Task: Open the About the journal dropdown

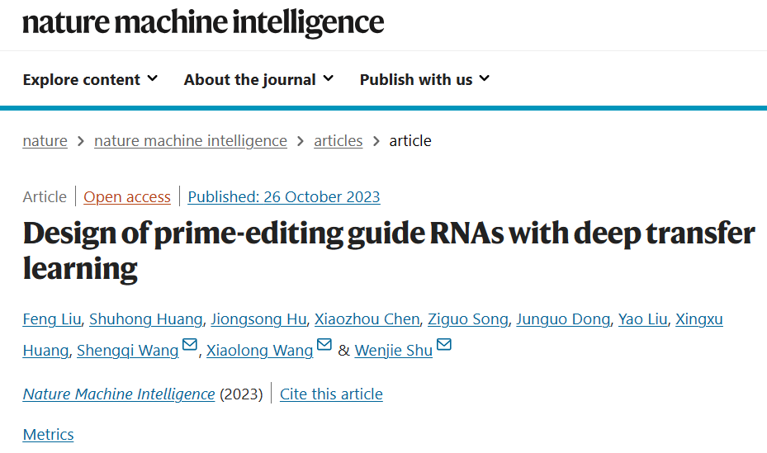Action: coord(258,79)
